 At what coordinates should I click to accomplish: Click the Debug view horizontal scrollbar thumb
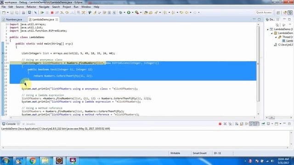pyautogui.click(x=271, y=117)
